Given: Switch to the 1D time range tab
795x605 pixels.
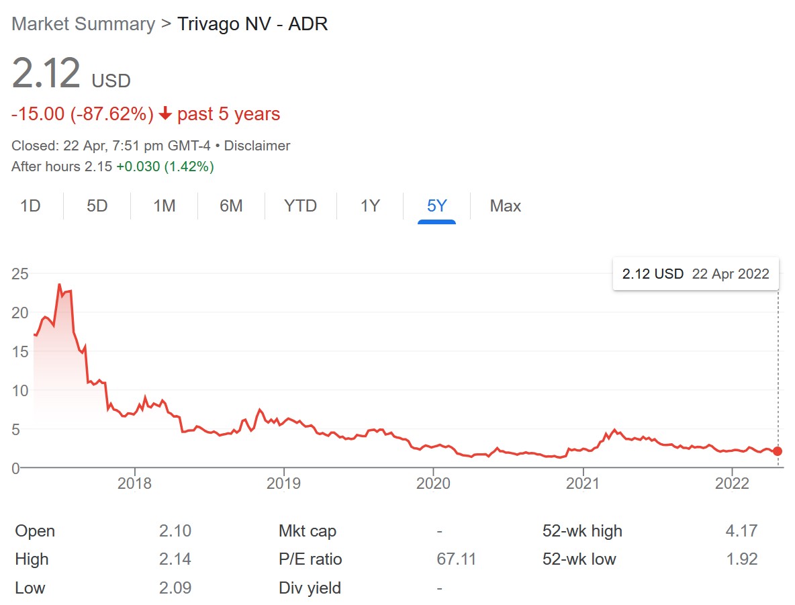Looking at the screenshot, I should (x=30, y=205).
